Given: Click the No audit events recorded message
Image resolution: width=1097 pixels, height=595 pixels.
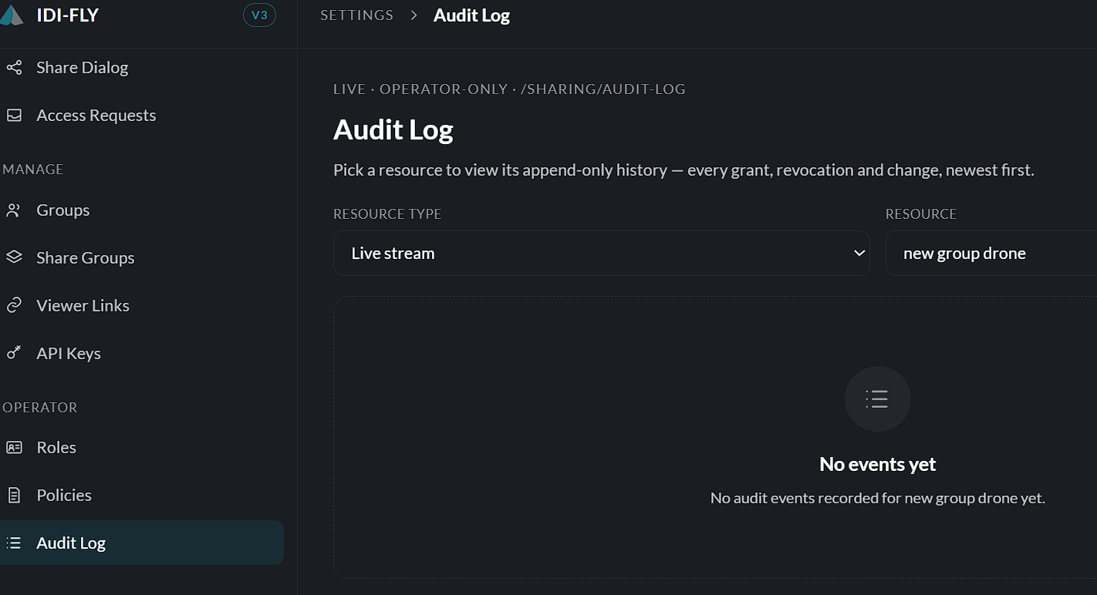Looking at the screenshot, I should tap(877, 498).
